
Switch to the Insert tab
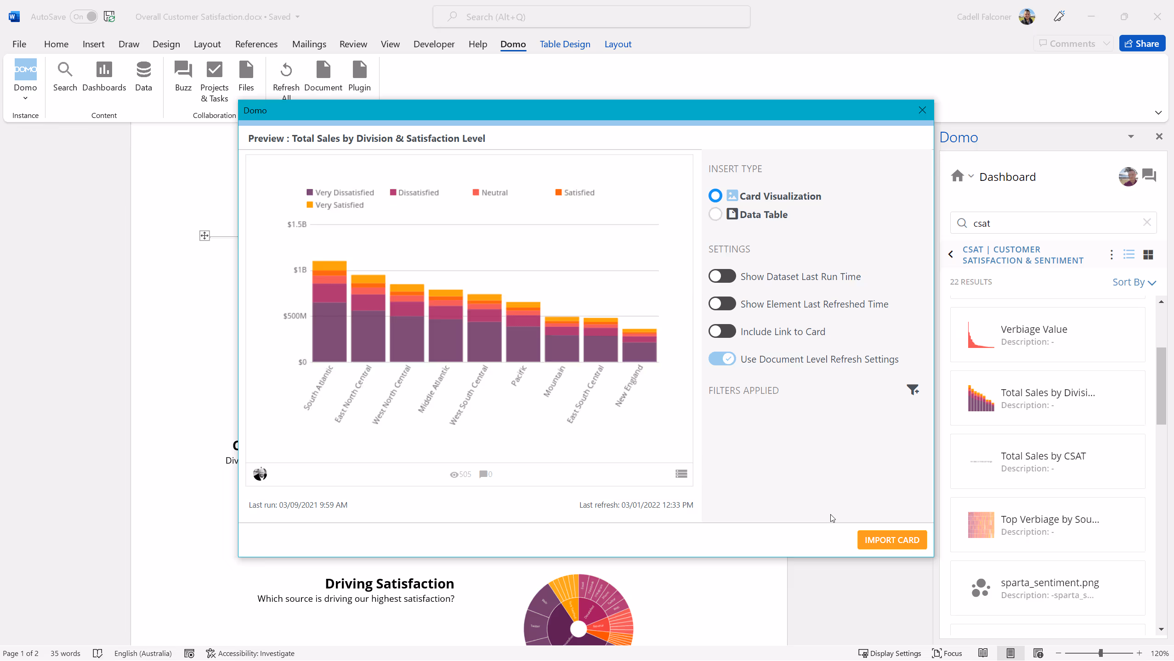[x=93, y=44]
